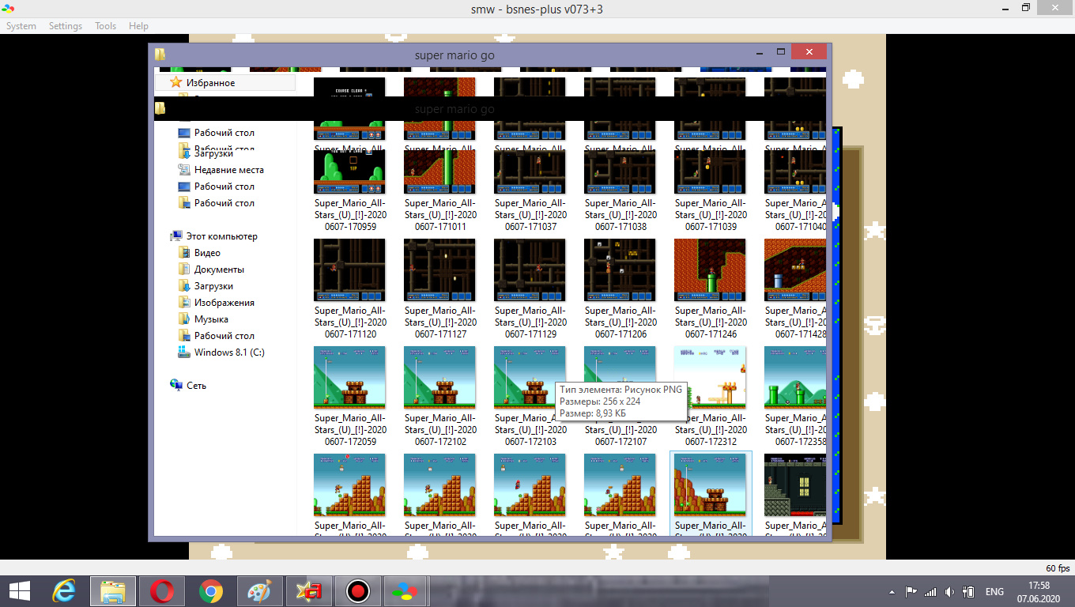Viewport: 1075px width, 607px height.
Task: Select the thumbnail of screenshot 0607-172312
Action: point(710,378)
